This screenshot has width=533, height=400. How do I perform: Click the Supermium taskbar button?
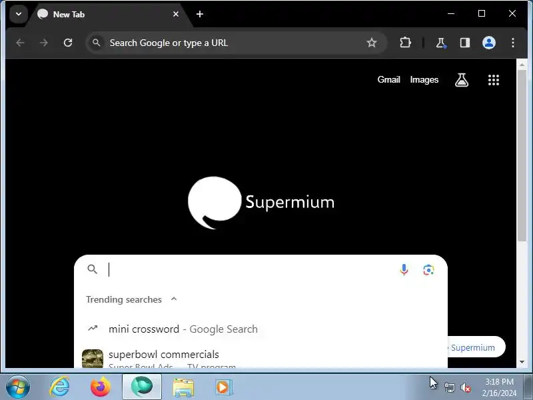[142, 387]
